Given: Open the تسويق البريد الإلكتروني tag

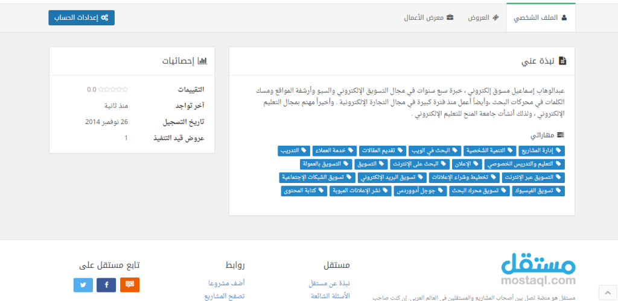Looking at the screenshot, I should tap(392, 178).
